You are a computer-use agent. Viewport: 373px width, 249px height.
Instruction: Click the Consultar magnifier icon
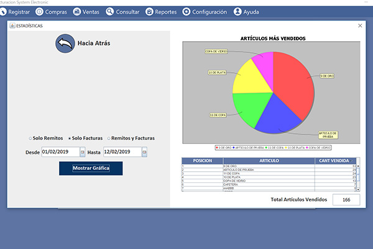coord(110,11)
